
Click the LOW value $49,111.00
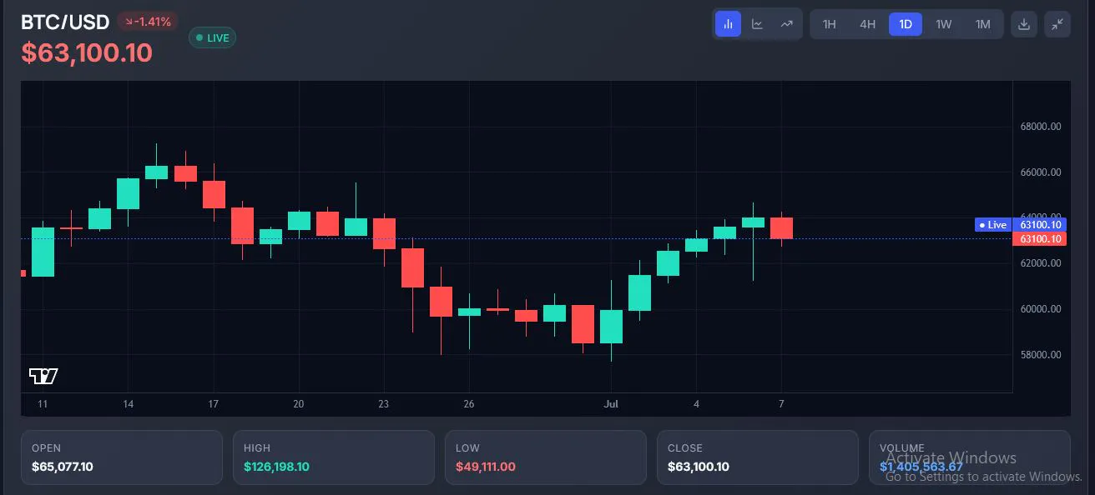pyautogui.click(x=486, y=467)
